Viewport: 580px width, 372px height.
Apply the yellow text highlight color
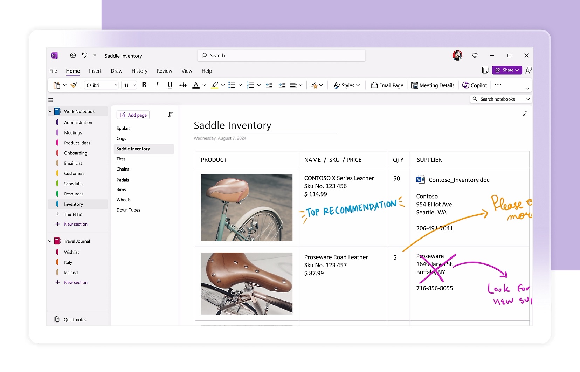pyautogui.click(x=215, y=85)
